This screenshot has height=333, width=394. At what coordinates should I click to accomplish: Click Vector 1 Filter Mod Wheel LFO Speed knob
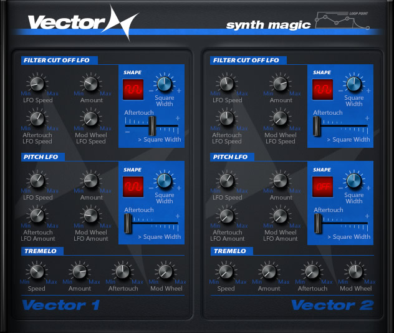91,118
